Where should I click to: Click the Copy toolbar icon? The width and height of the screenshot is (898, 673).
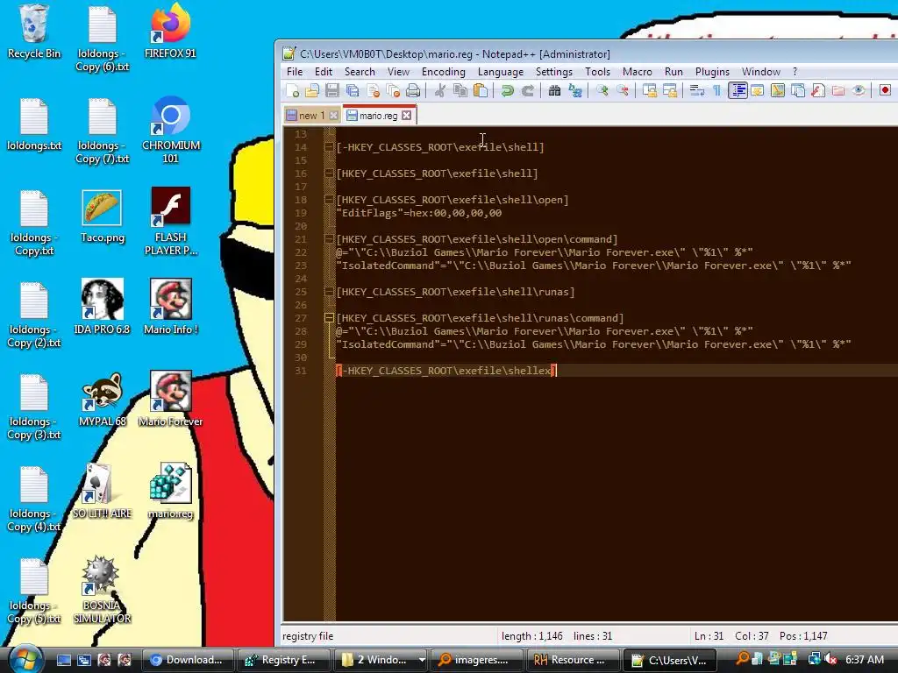460,90
